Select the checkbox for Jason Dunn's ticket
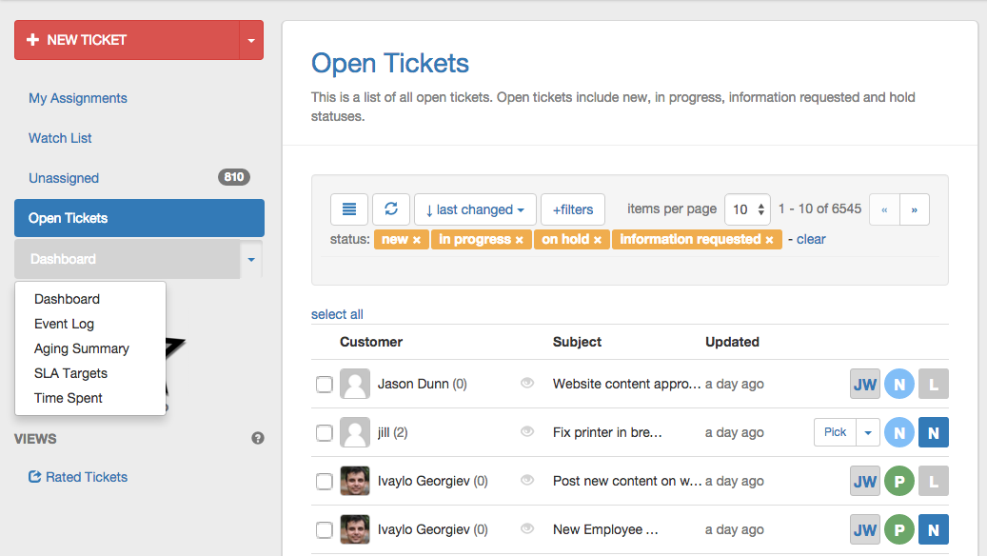 point(325,385)
